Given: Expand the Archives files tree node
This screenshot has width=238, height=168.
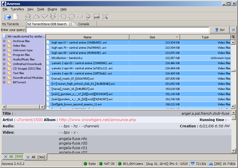Looking at the screenshot, I should click(4, 41).
